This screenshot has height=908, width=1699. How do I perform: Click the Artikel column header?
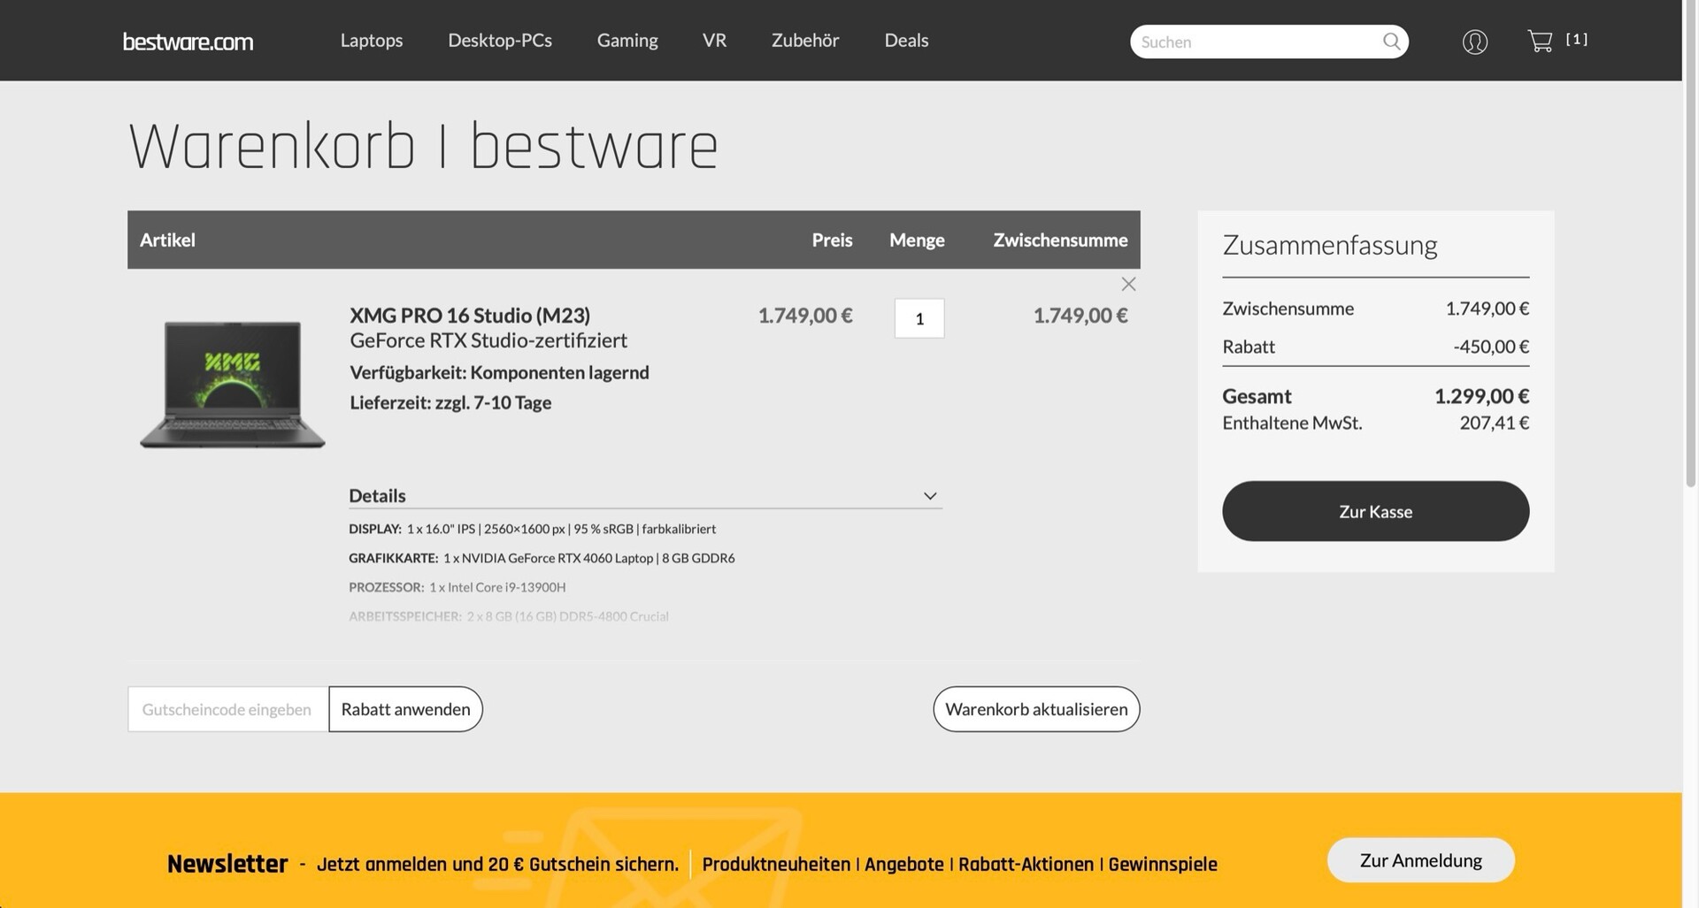(167, 240)
